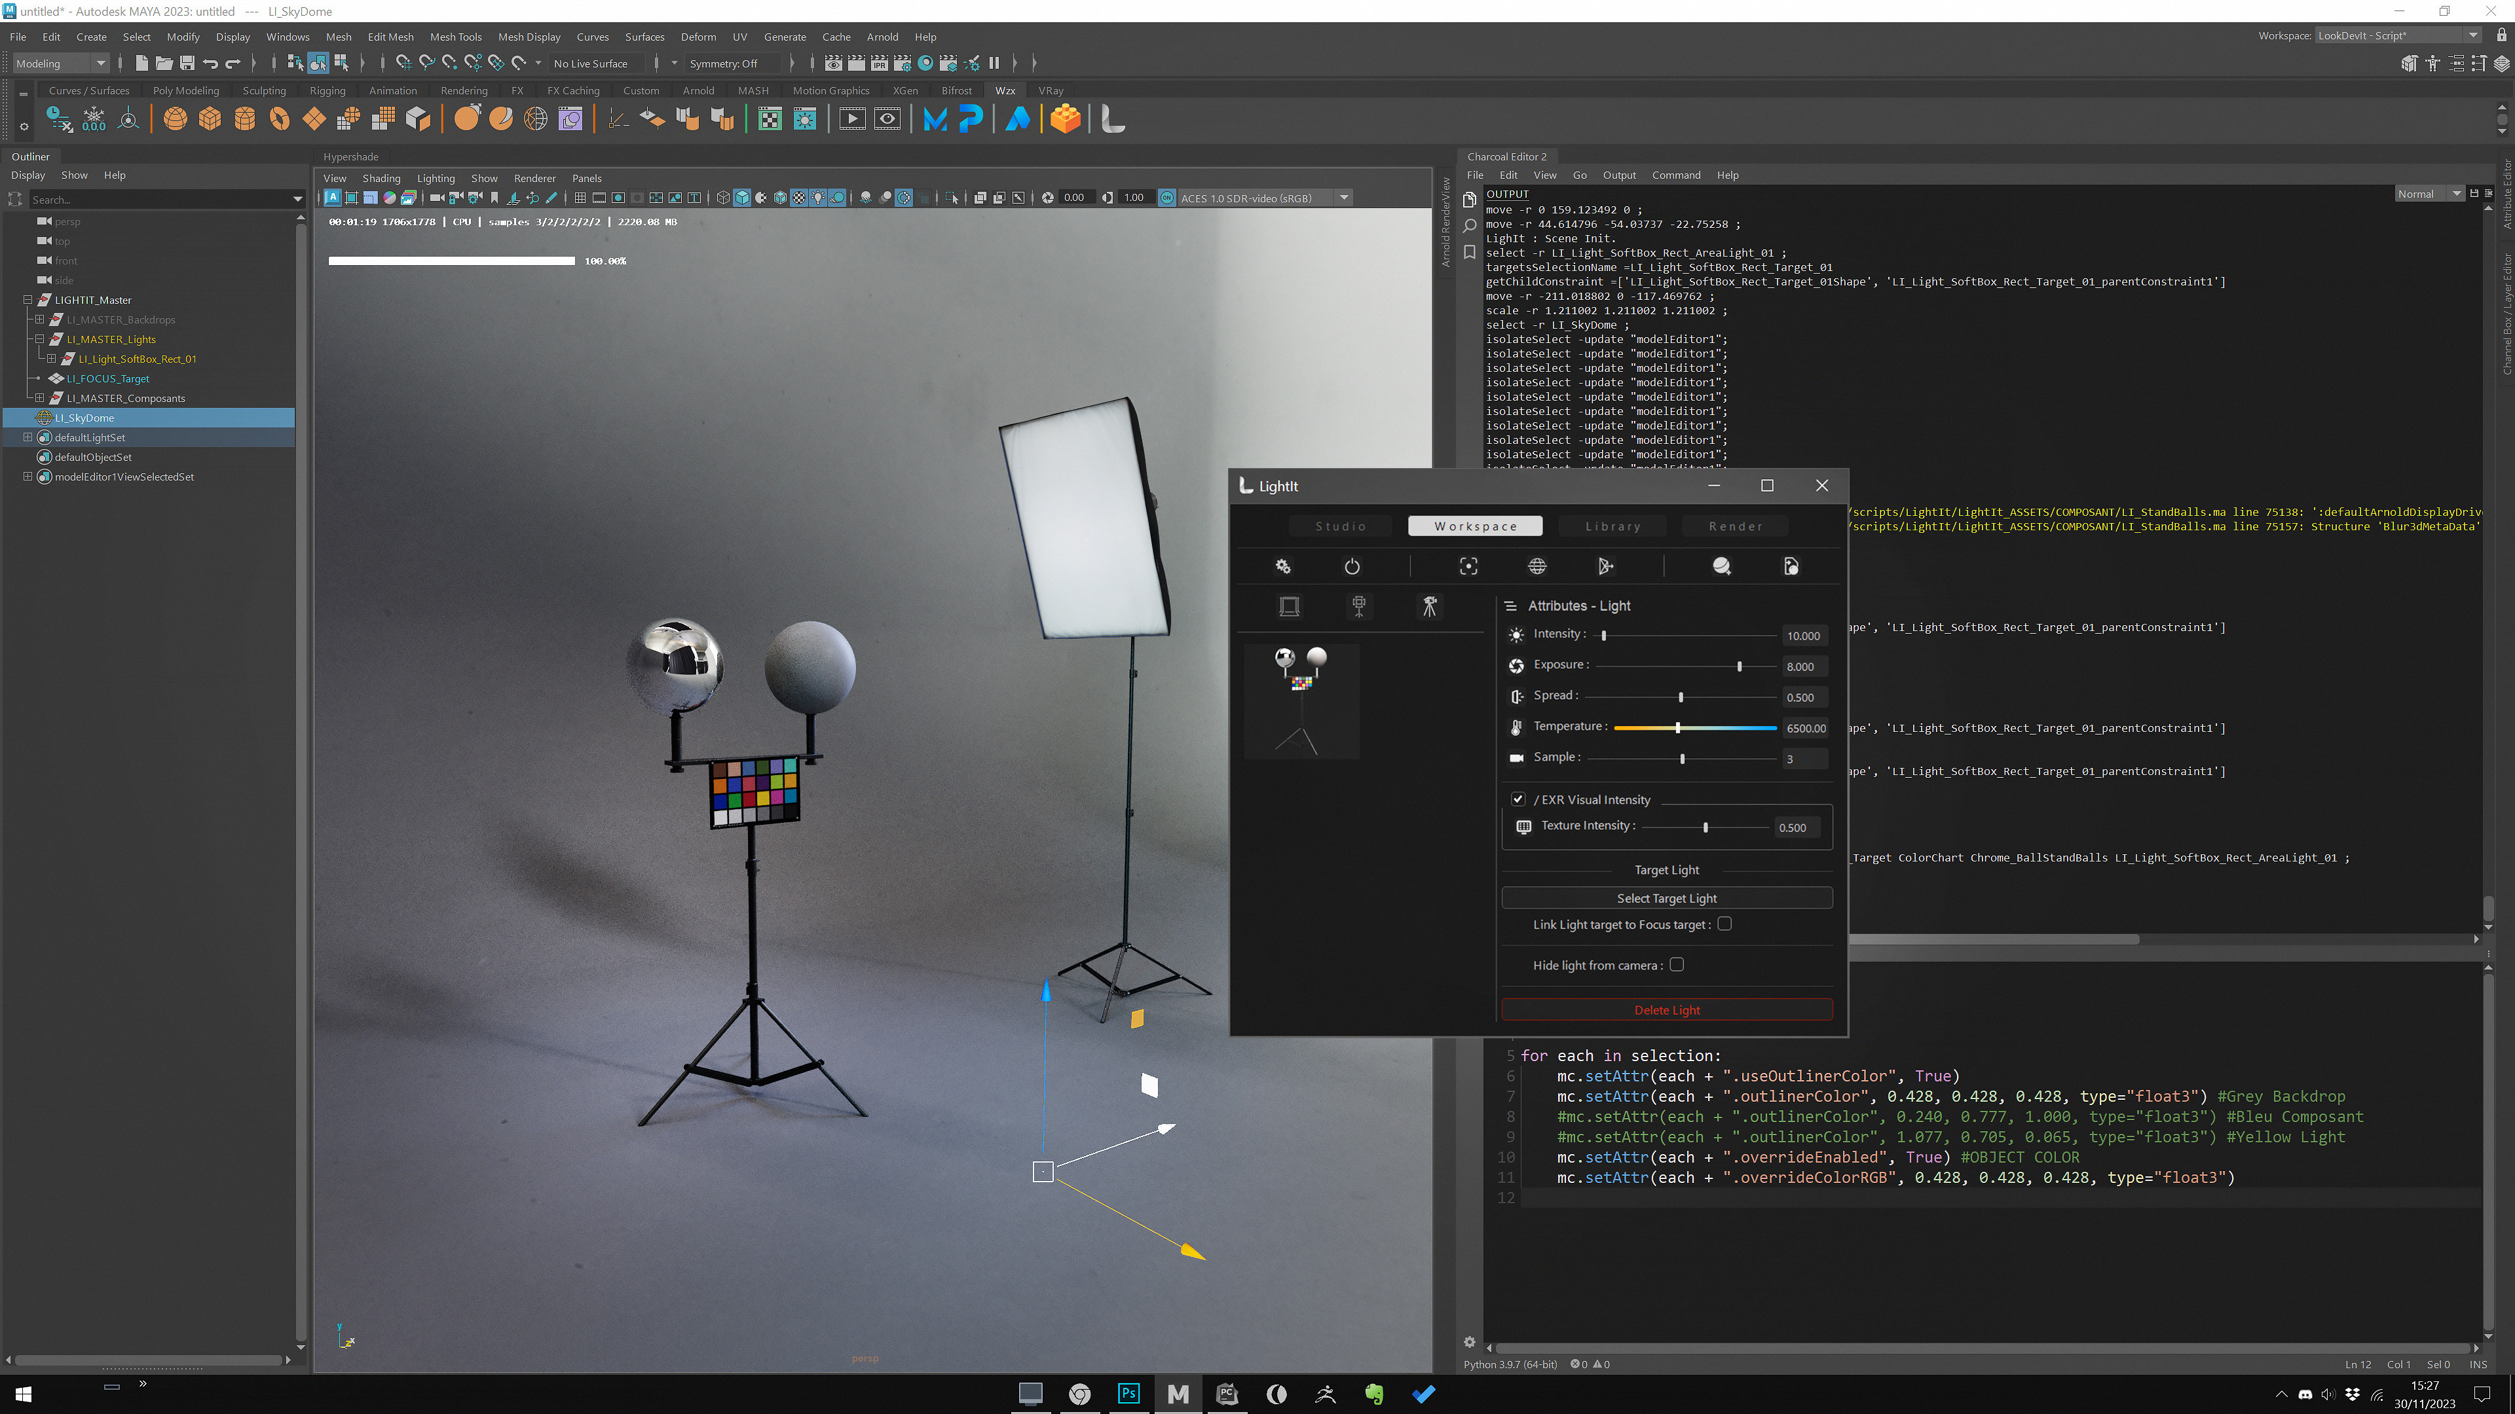2515x1414 pixels.
Task: Open the Modeling menu set dropdown
Action: pyautogui.click(x=60, y=63)
